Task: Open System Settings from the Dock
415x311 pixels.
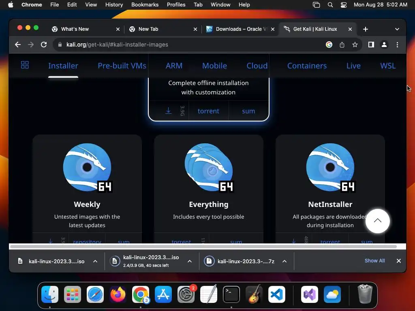Action: 186,294
